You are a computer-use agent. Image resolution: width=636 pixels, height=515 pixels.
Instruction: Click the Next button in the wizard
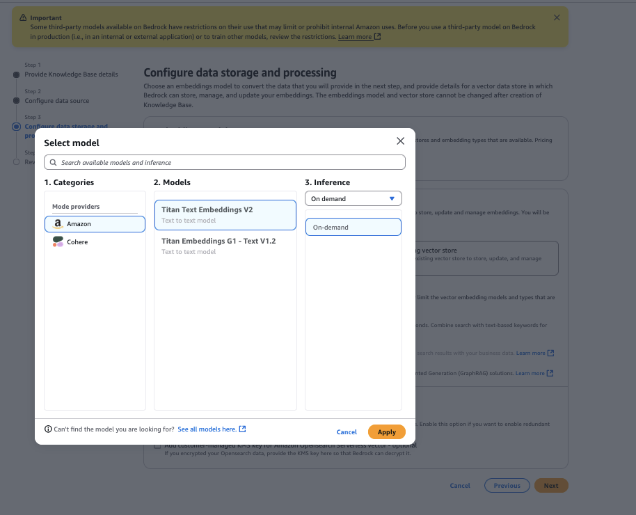click(x=551, y=486)
